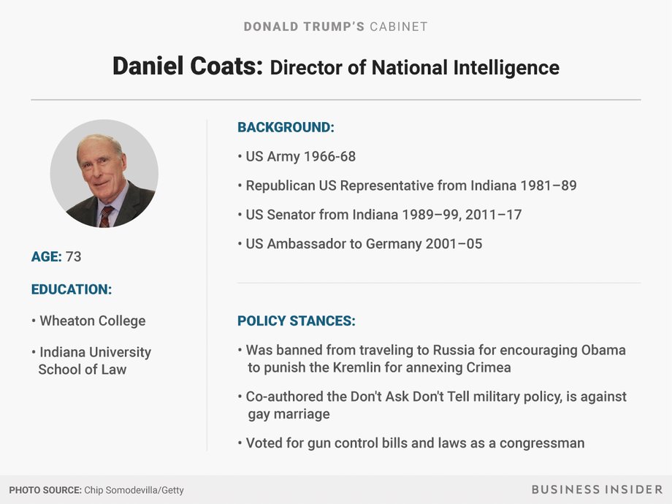Click Indiana University School of Law entry
The height and width of the screenshot is (504, 672).
point(91,361)
